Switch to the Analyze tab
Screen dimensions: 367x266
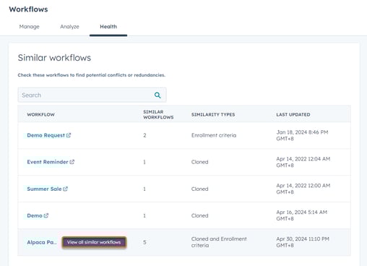(69, 27)
